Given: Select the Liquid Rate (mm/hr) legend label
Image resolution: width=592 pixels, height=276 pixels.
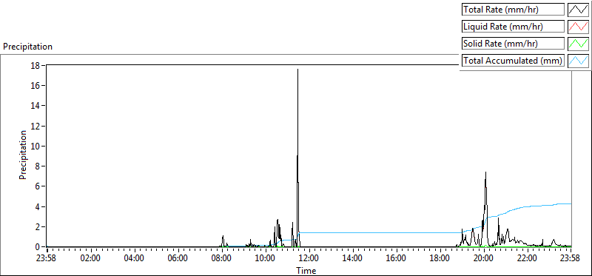Looking at the screenshot, I should coord(513,27).
